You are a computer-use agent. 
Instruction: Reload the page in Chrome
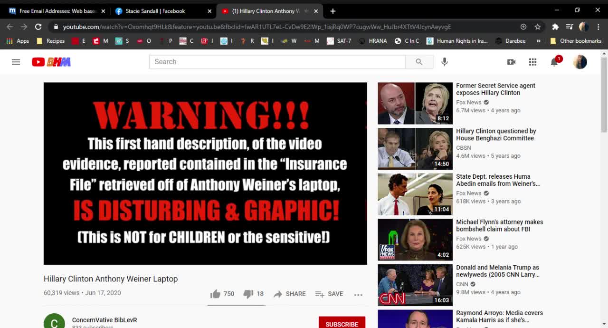pyautogui.click(x=38, y=27)
